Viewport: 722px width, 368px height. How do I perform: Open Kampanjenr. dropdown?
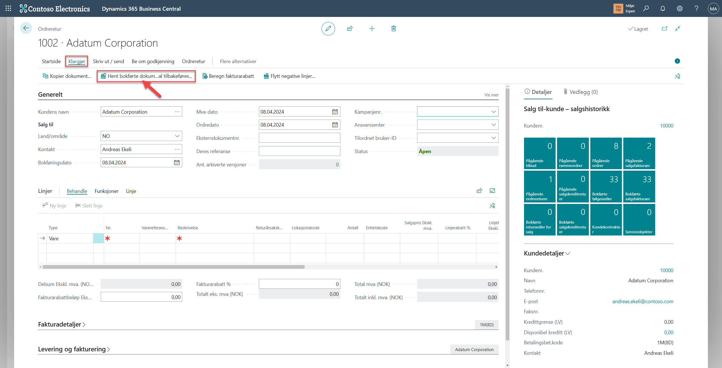click(494, 112)
